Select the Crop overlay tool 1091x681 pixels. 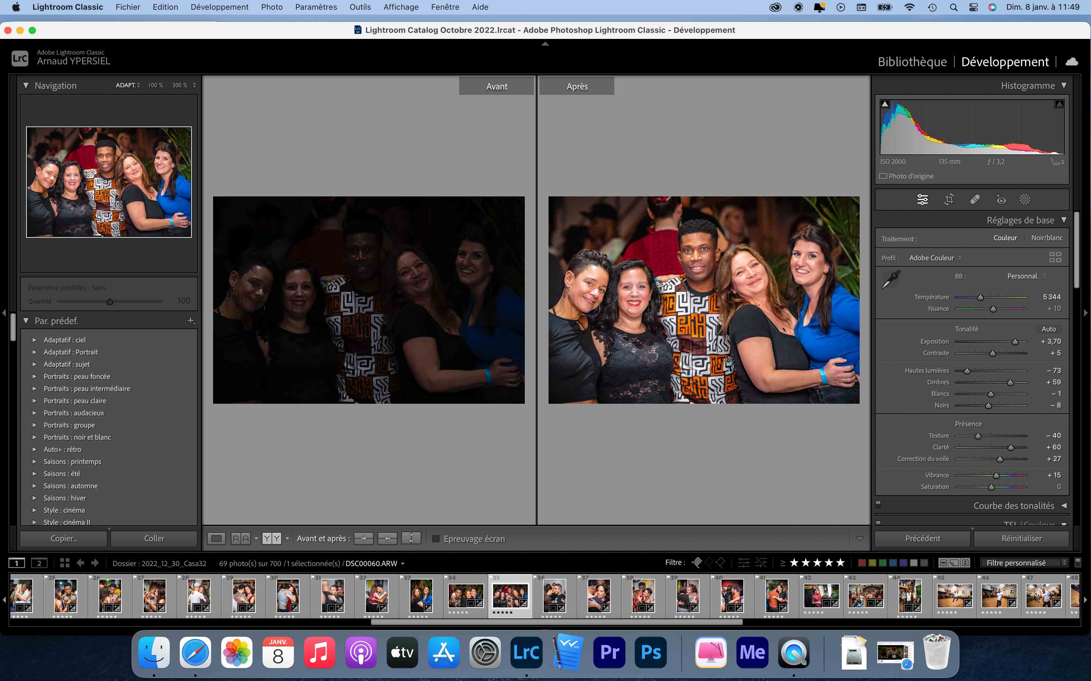click(949, 199)
